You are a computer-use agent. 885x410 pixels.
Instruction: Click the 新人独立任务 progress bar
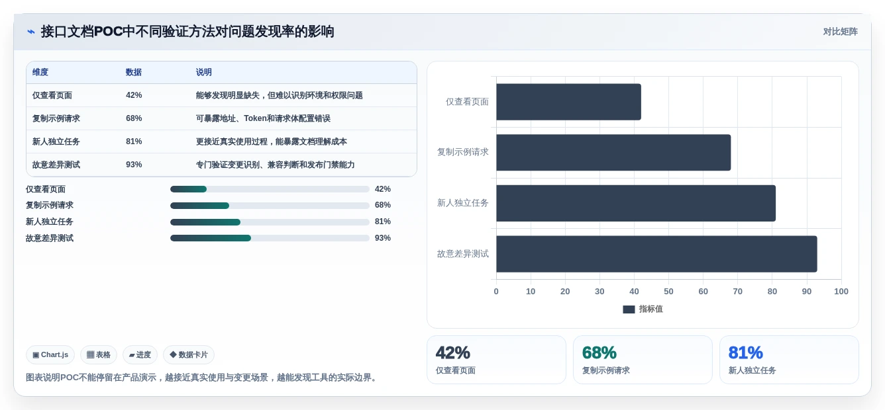click(270, 222)
